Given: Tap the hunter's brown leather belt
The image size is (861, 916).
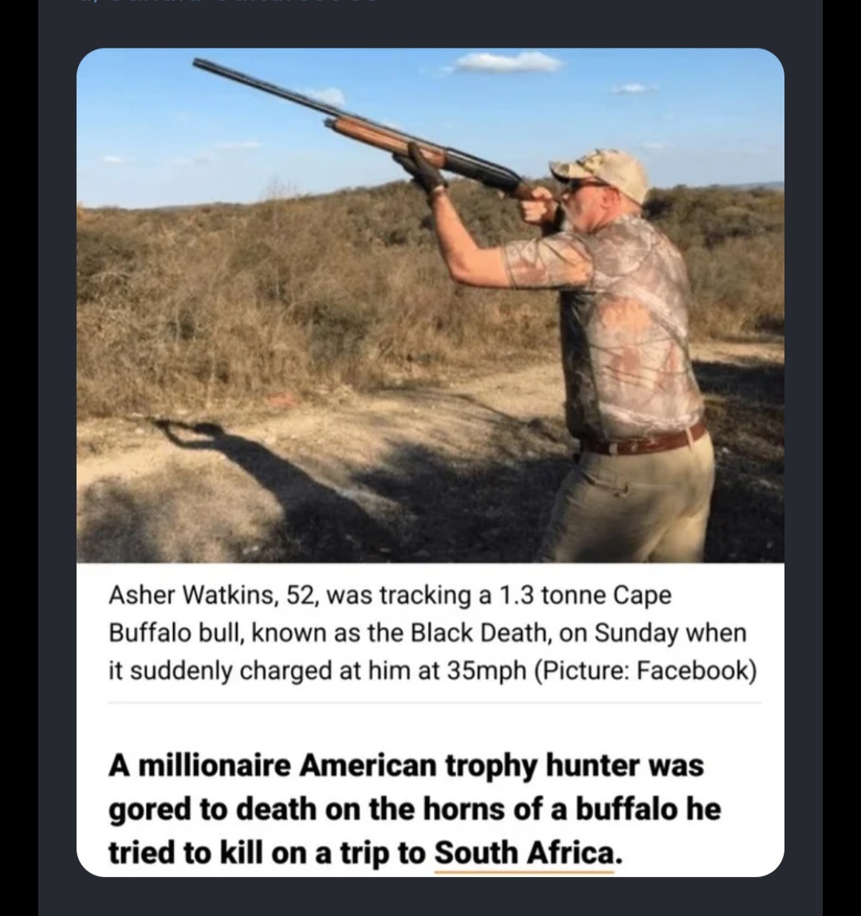Looking at the screenshot, I should click(643, 442).
